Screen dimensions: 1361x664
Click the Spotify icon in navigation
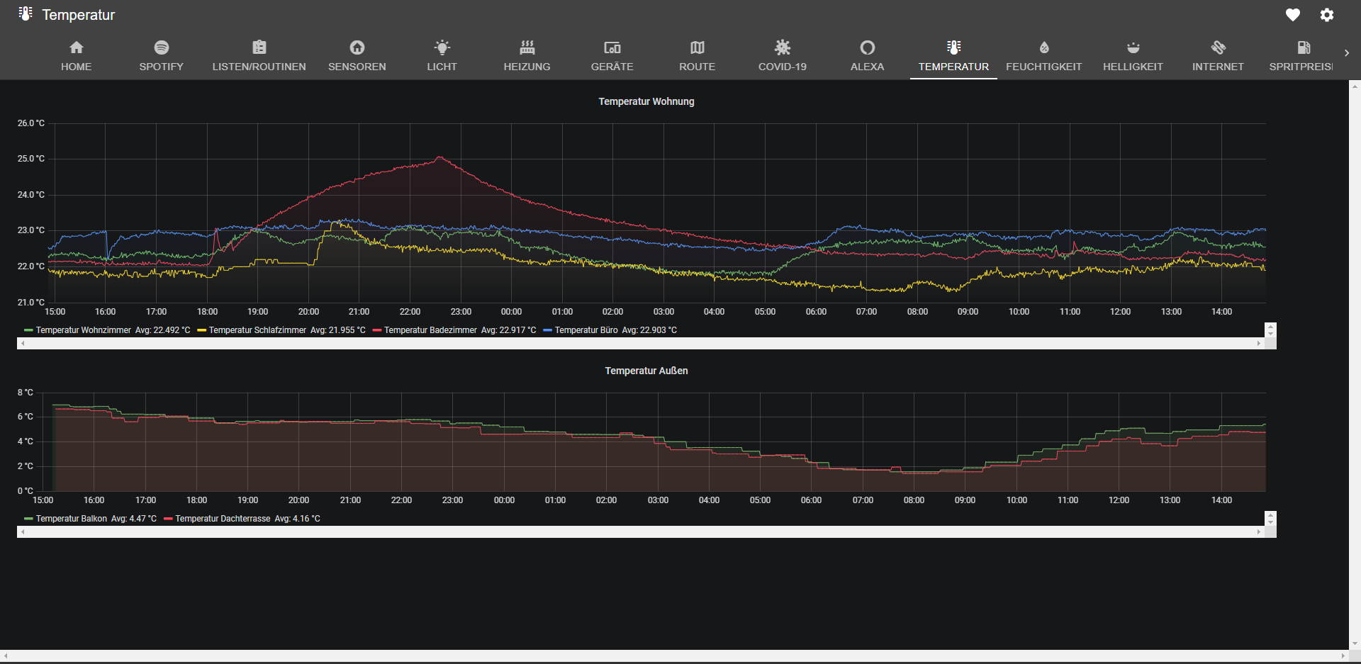tap(162, 47)
